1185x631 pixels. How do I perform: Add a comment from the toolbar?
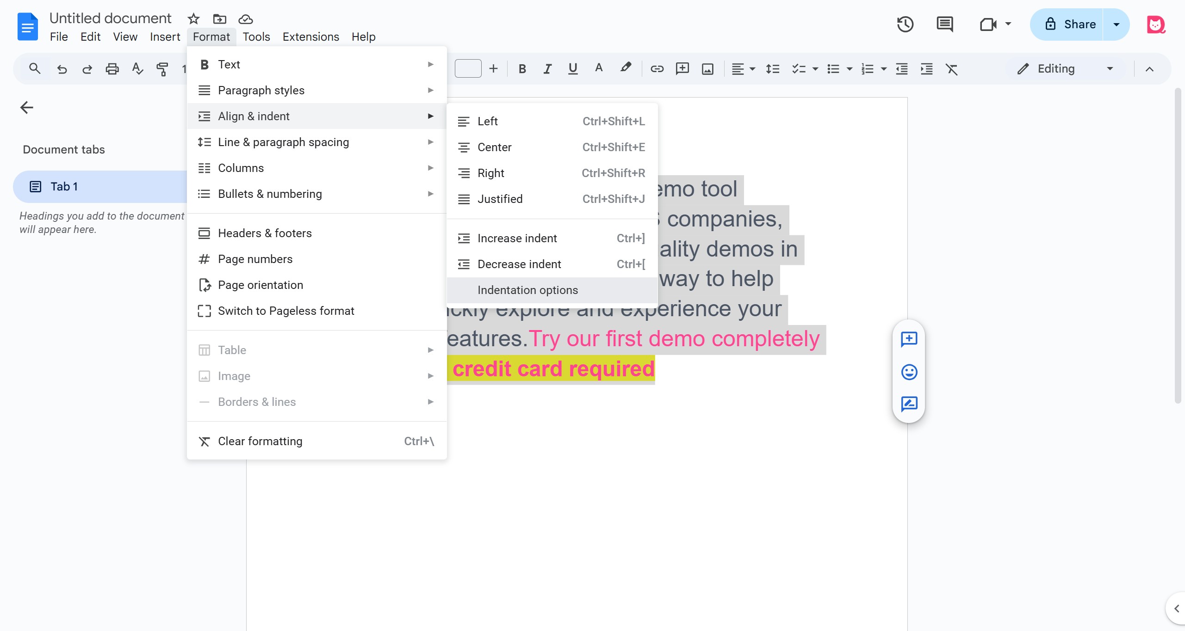click(x=682, y=69)
